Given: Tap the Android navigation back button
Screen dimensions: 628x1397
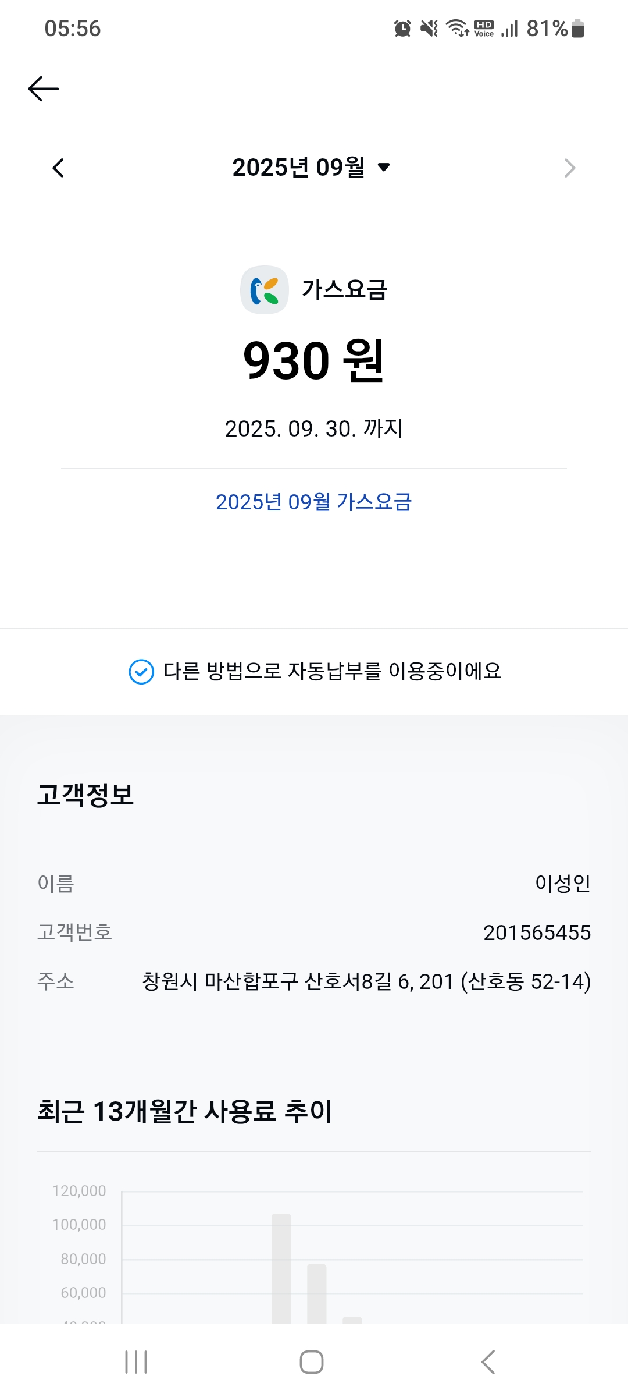Looking at the screenshot, I should tap(488, 1362).
